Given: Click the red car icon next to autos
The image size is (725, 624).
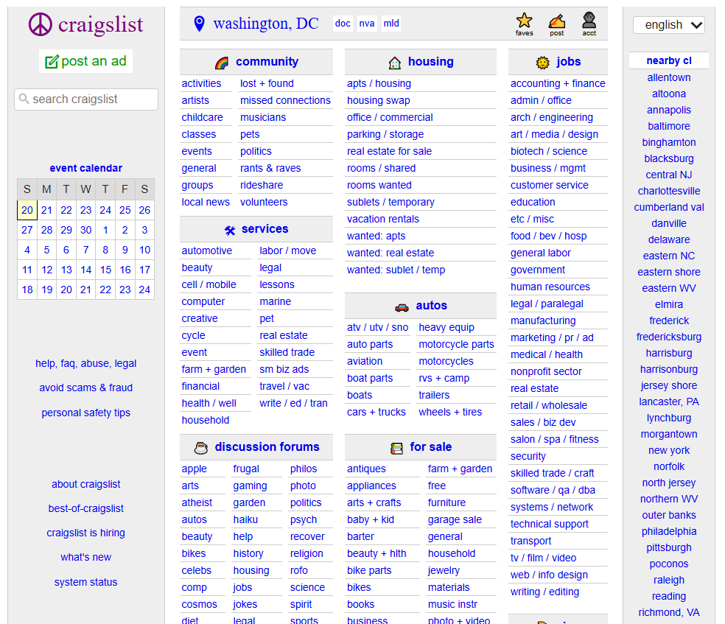Looking at the screenshot, I should (402, 307).
